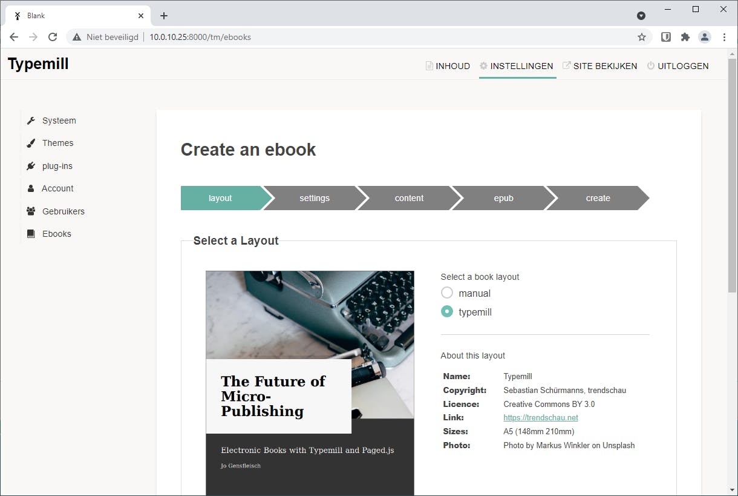Click the tab search dropdown arrow
This screenshot has width=738, height=496.
click(x=641, y=16)
